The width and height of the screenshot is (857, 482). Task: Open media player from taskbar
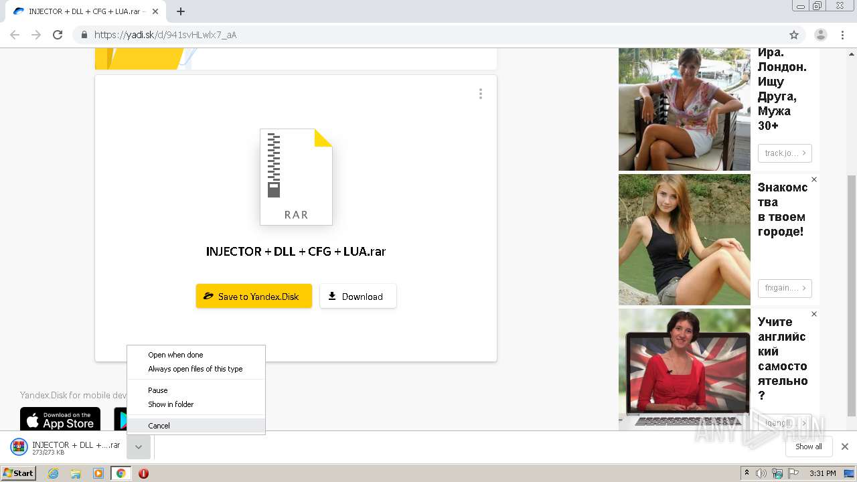point(98,473)
